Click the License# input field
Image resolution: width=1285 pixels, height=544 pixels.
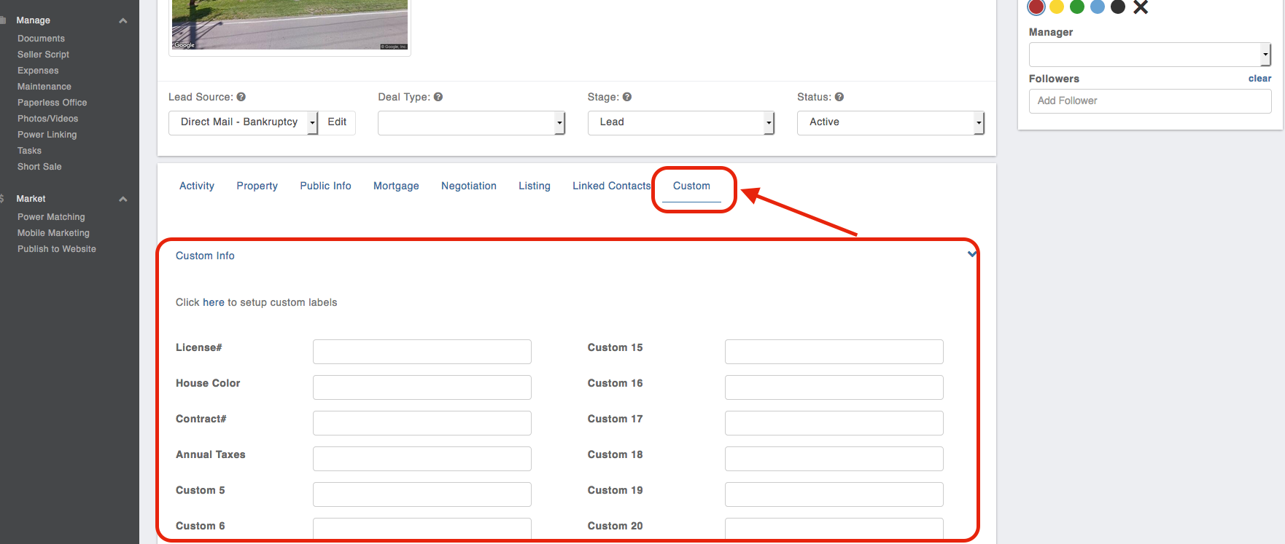[x=422, y=352]
